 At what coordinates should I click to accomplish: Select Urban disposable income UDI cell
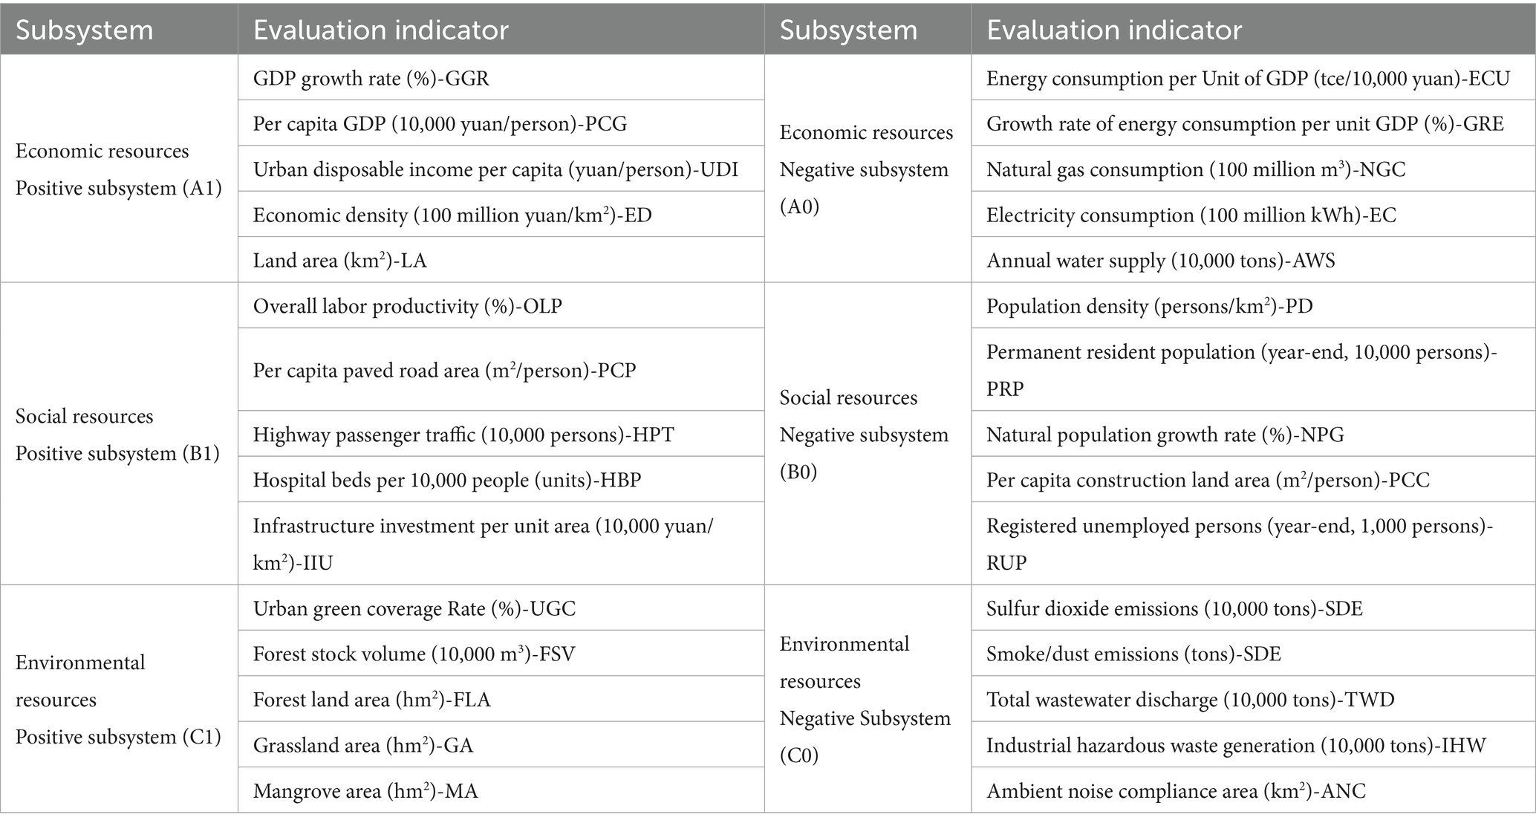coord(501,169)
